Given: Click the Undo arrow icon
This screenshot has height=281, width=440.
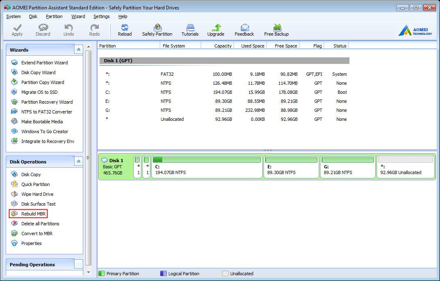Looking at the screenshot, I should click(68, 27).
